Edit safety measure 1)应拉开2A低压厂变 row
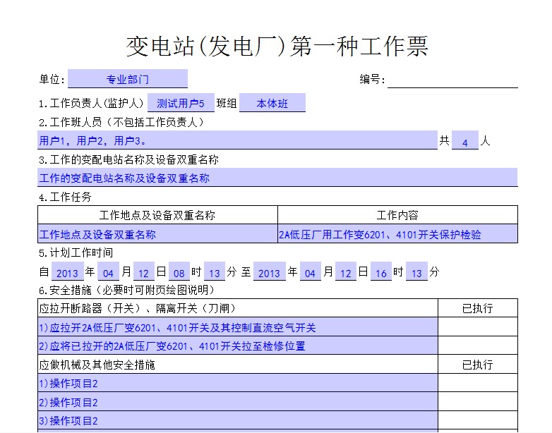Viewport: 552px width, 433px height. [237, 327]
